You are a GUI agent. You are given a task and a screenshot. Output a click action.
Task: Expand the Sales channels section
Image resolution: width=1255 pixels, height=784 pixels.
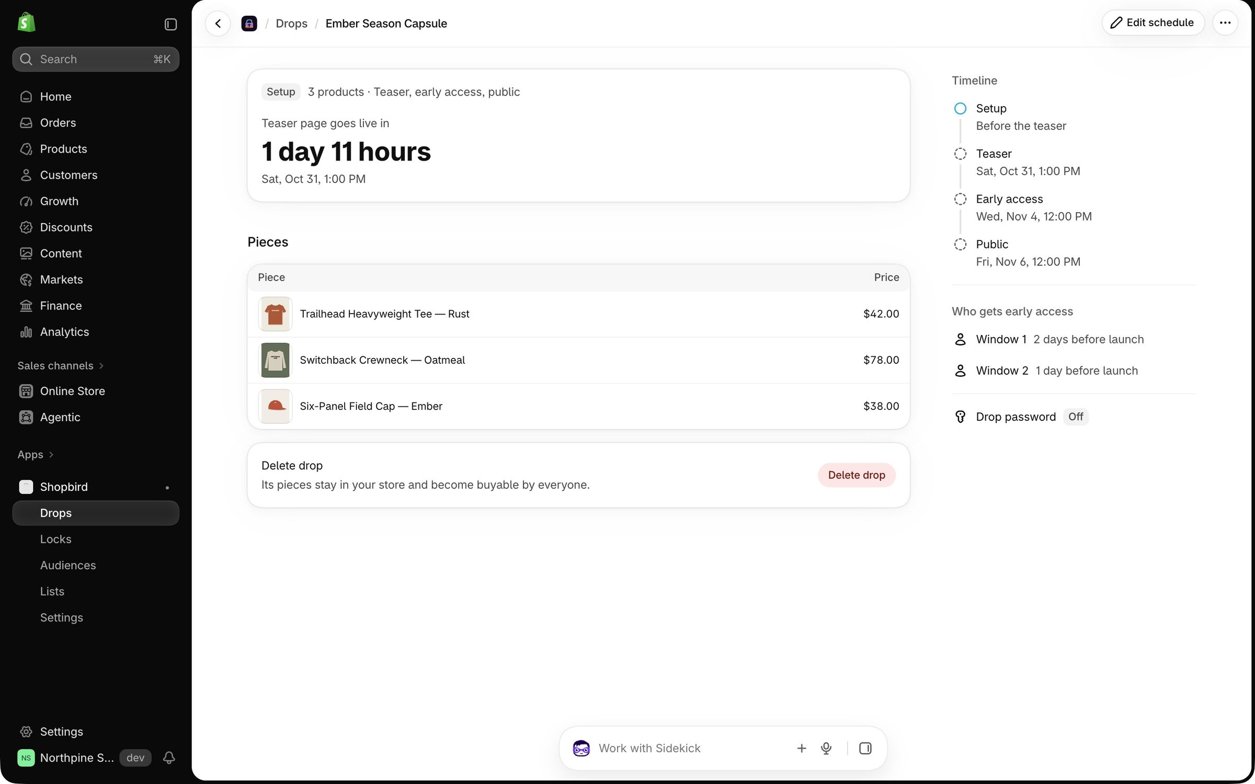[x=61, y=366]
